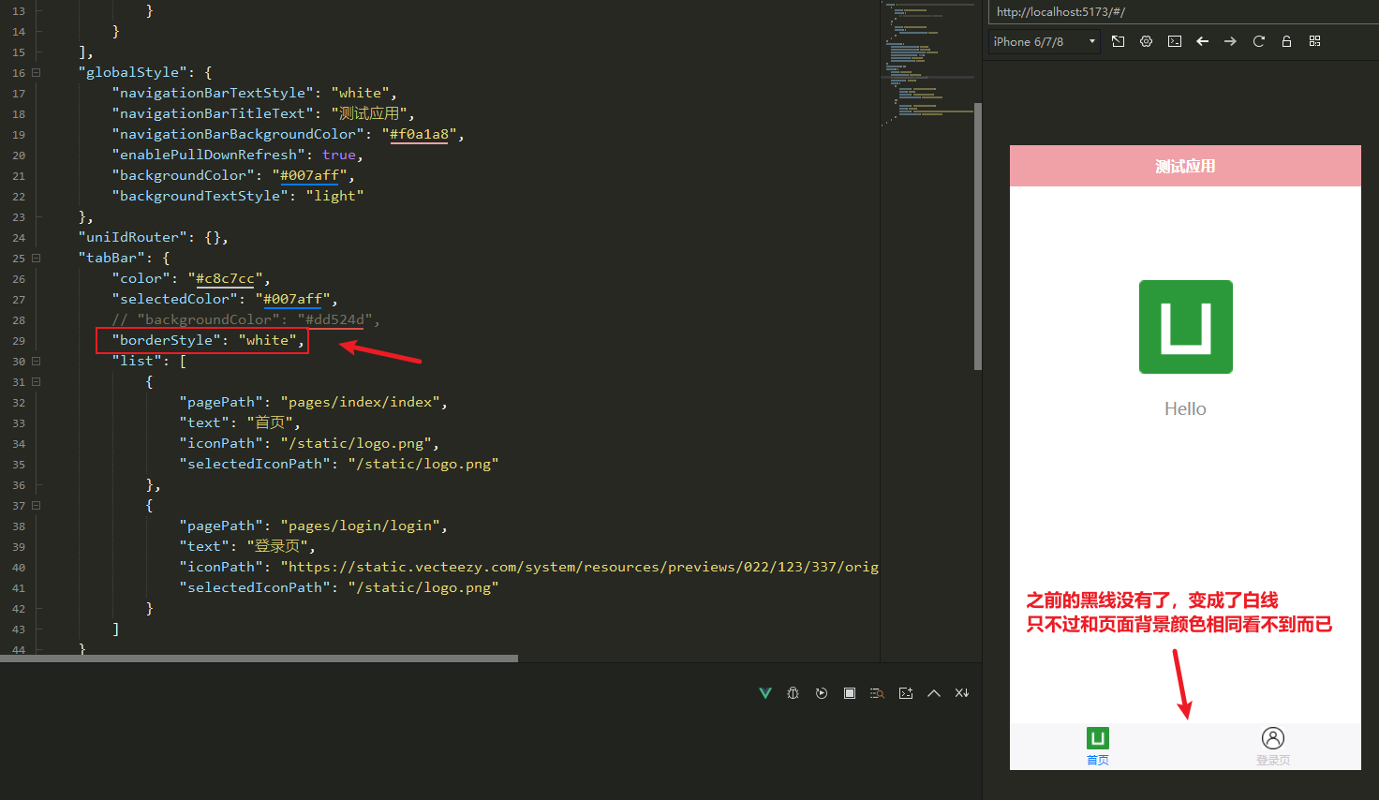Go forward in the built-in browser
Image resolution: width=1379 pixels, height=800 pixels.
1230,41
